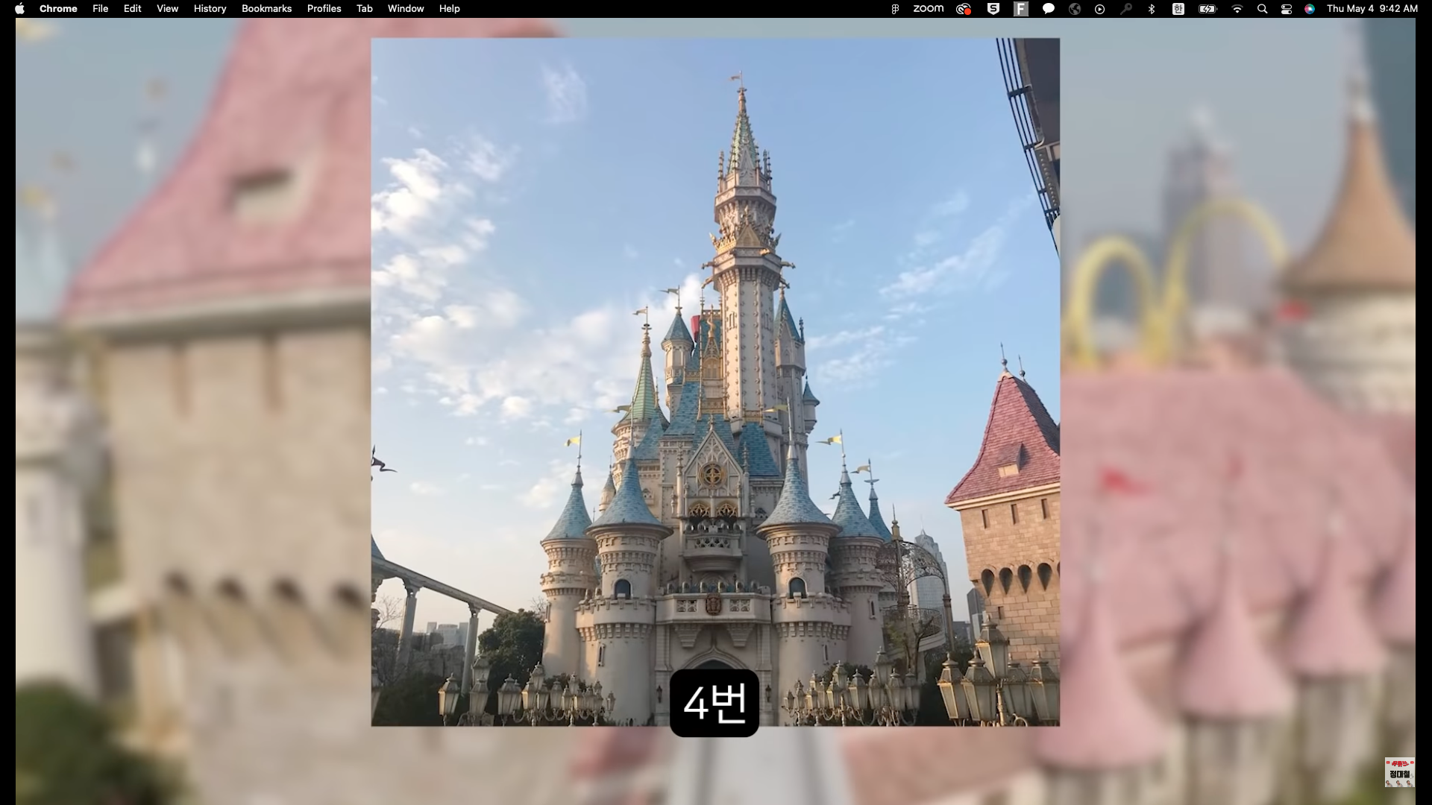Image resolution: width=1432 pixels, height=805 pixels.
Task: Open the Profiles menu
Action: (324, 9)
